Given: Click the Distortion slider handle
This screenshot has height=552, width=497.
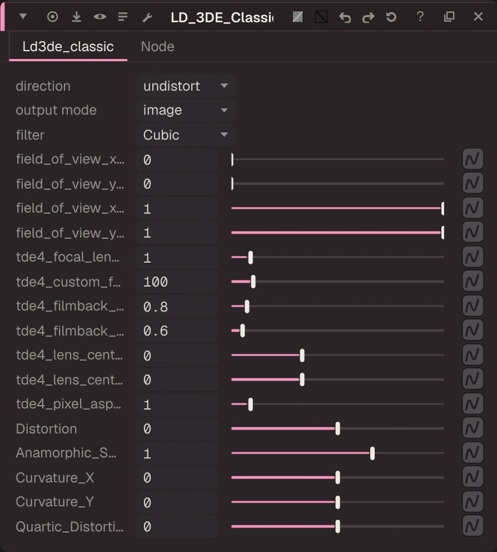Looking at the screenshot, I should coord(337,428).
